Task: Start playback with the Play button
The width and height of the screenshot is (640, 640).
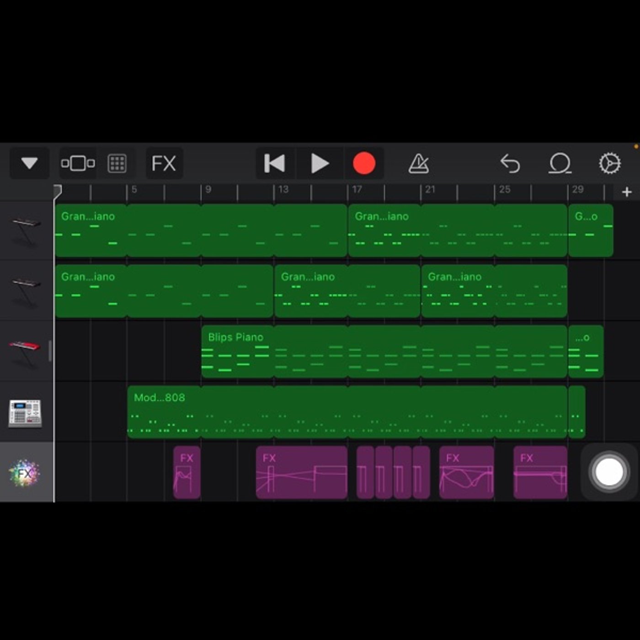Action: pyautogui.click(x=320, y=163)
